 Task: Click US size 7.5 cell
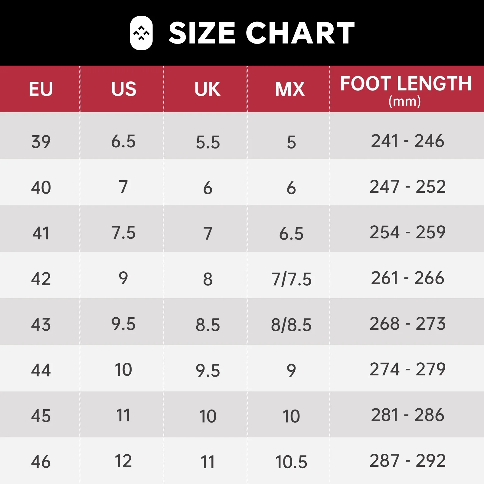(x=123, y=233)
